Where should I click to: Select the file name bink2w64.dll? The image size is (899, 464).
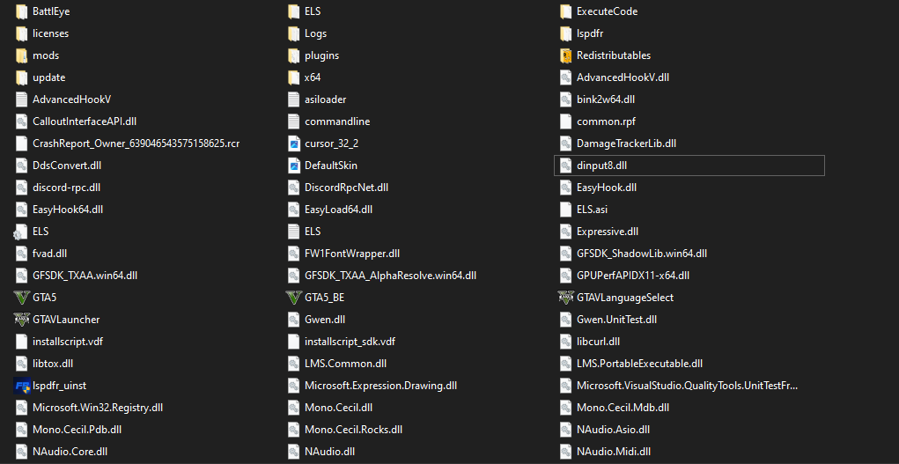(x=606, y=99)
